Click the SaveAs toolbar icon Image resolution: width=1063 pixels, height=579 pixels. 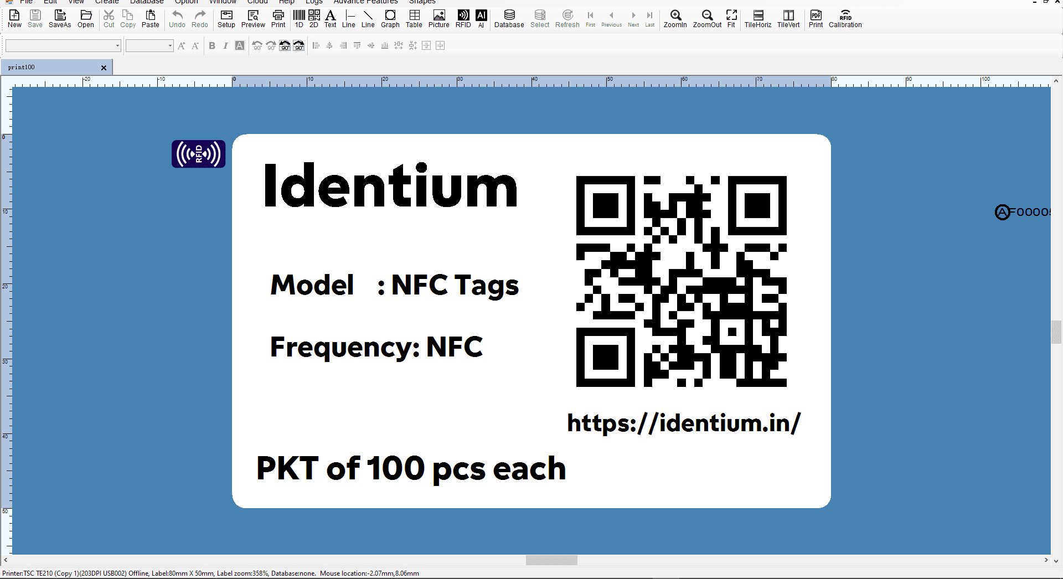(x=60, y=19)
